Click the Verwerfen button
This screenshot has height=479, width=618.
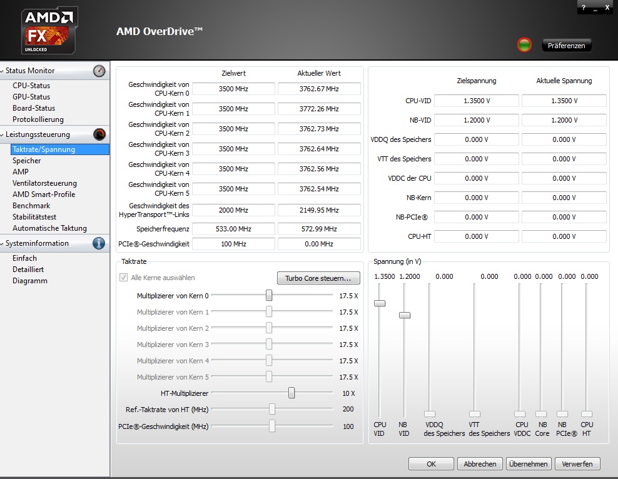pyautogui.click(x=577, y=463)
